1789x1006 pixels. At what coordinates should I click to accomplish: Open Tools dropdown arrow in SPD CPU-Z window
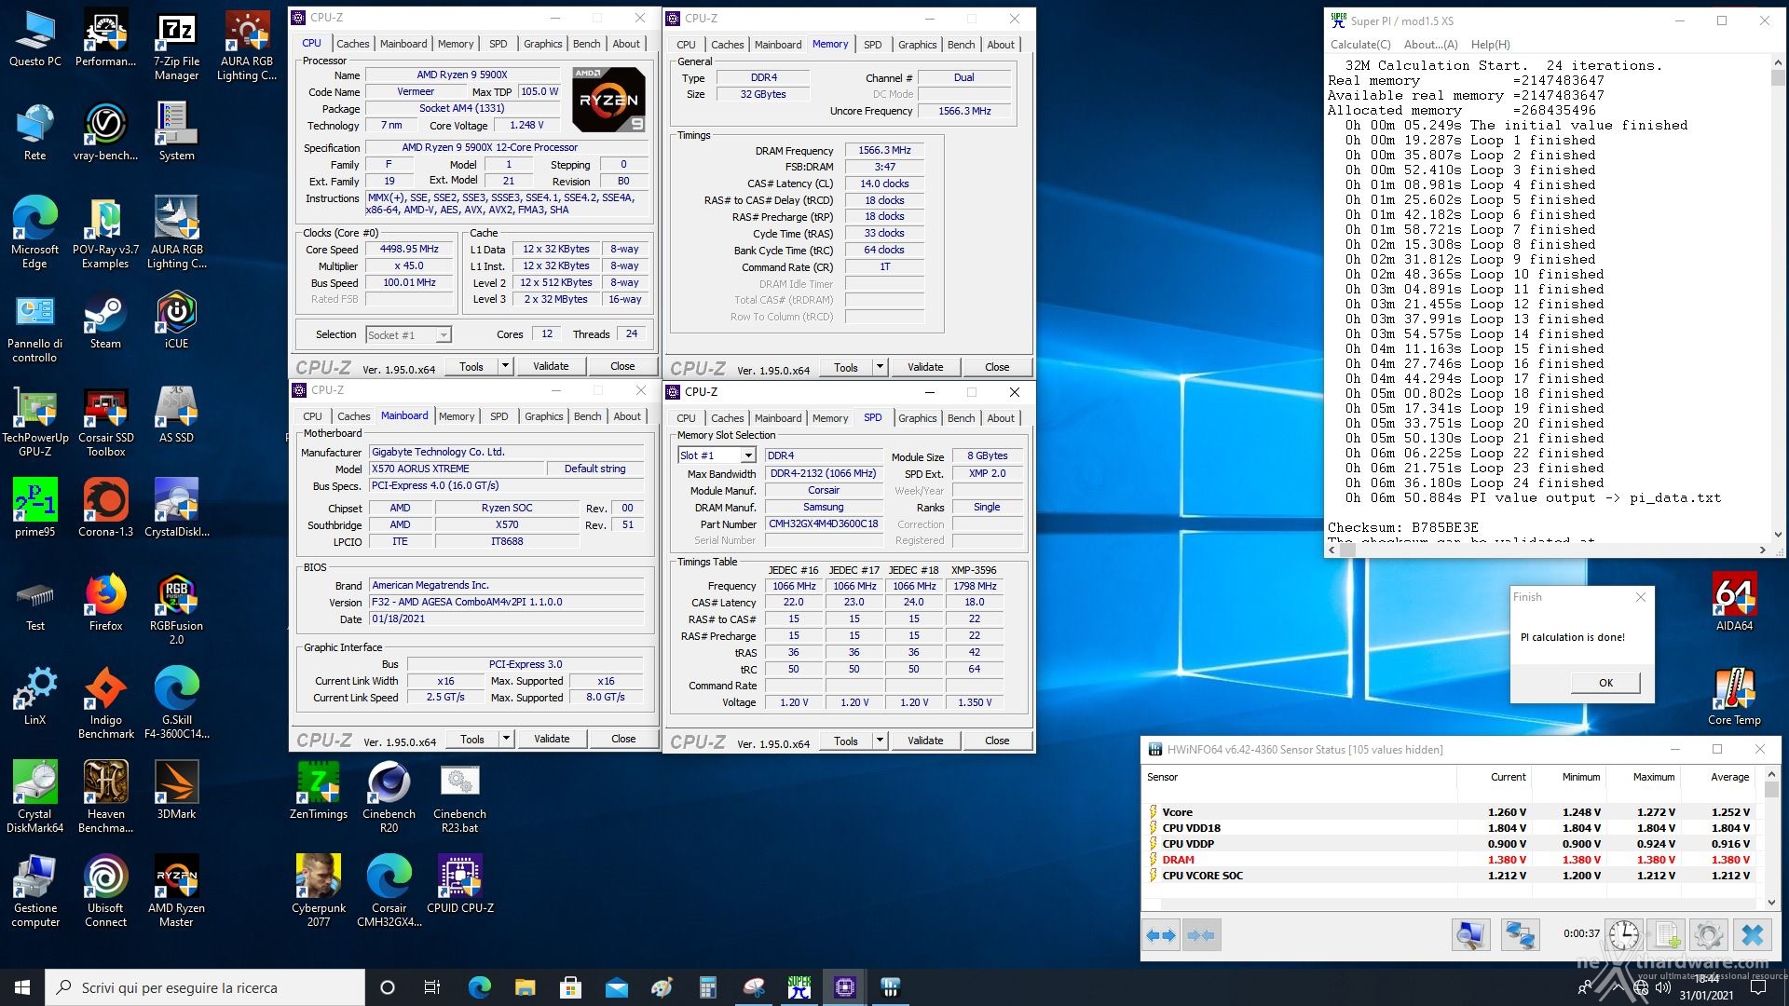[880, 741]
